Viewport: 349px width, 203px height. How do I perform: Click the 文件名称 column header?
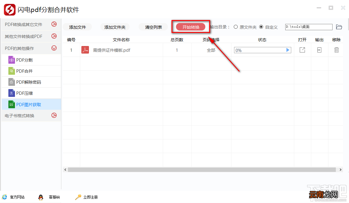pyautogui.click(x=121, y=40)
